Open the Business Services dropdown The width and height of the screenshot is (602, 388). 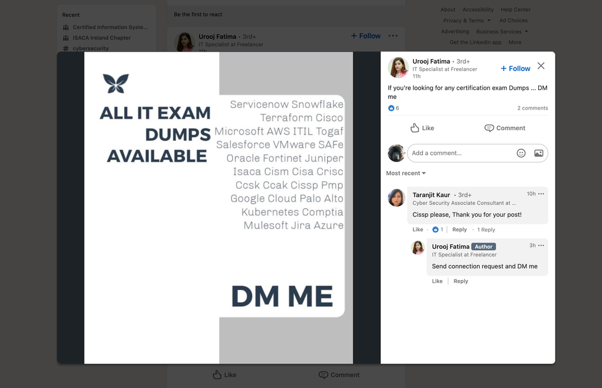pos(501,31)
